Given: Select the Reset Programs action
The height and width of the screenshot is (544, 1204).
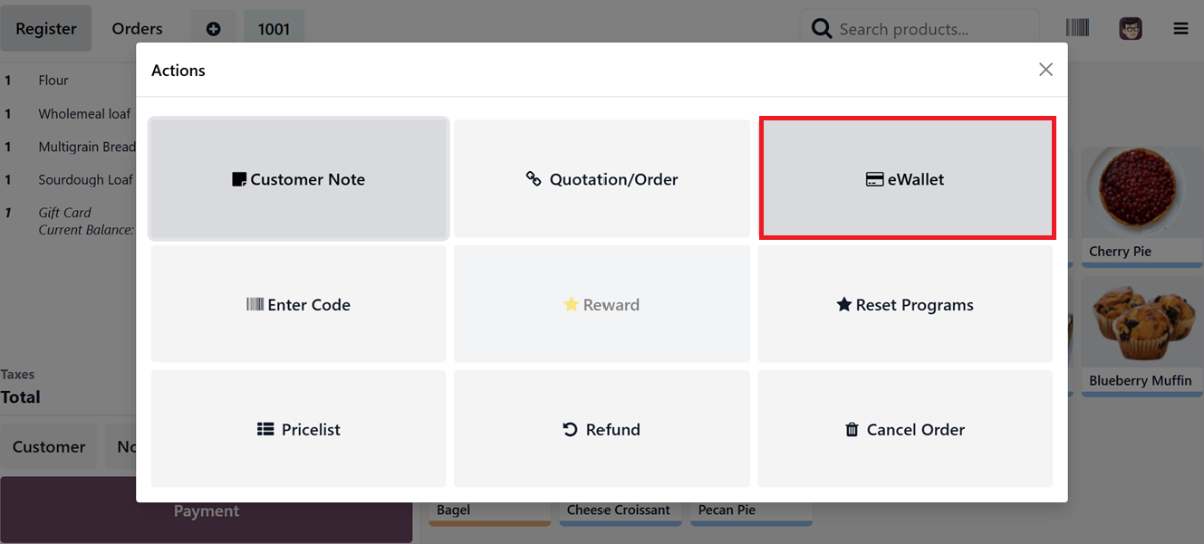Looking at the screenshot, I should 905,304.
